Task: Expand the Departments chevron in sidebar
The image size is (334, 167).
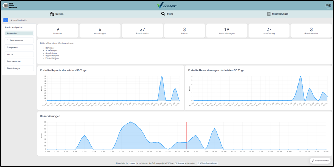Action: (8, 40)
